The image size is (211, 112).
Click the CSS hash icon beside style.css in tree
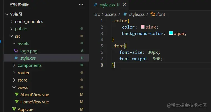[16, 58]
